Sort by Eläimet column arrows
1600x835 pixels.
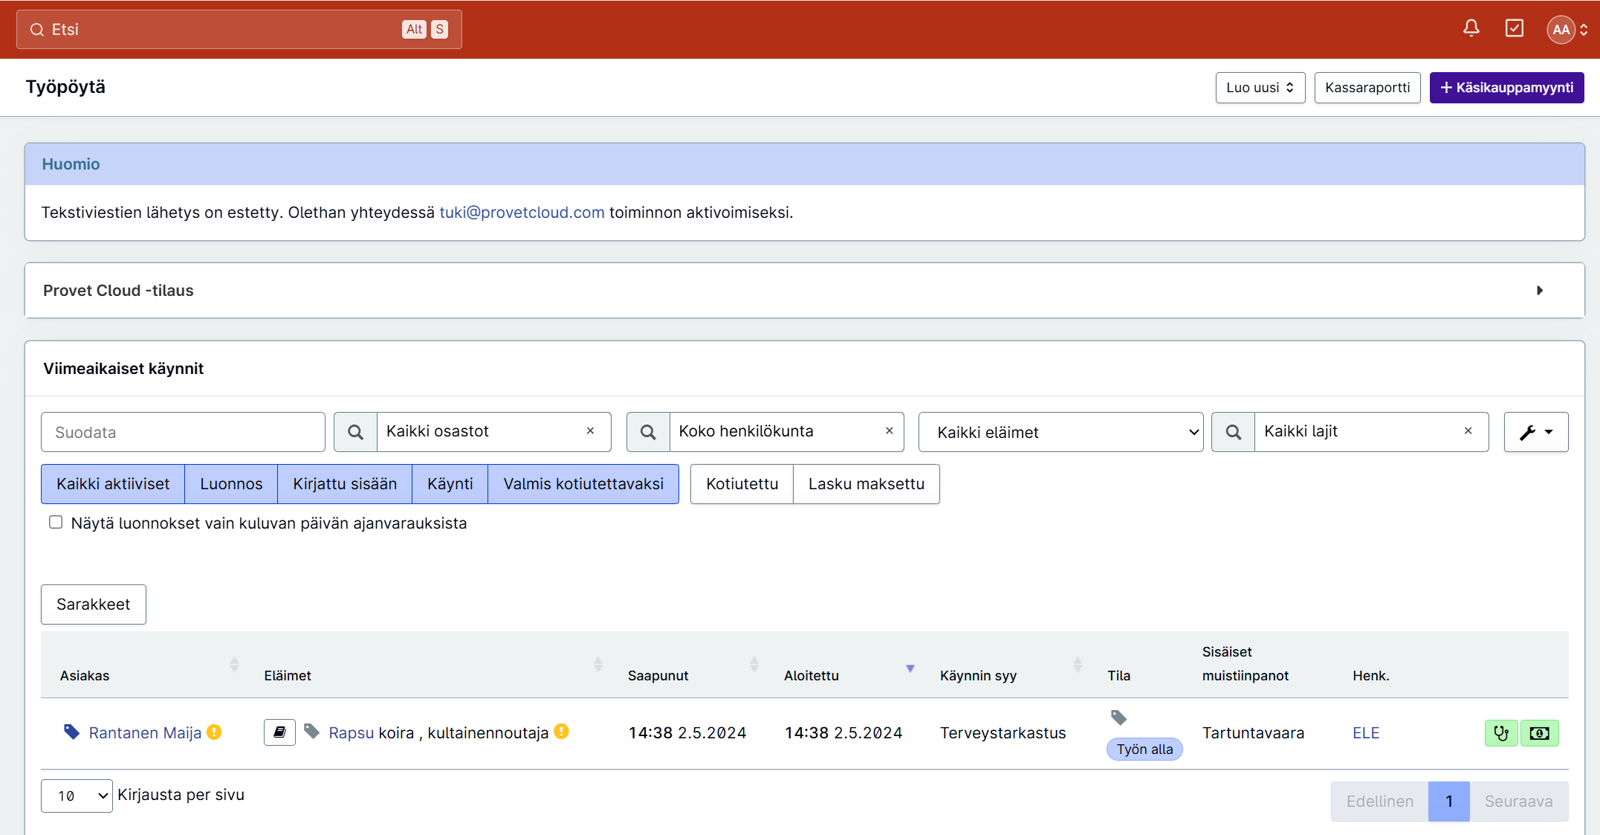pyautogui.click(x=597, y=664)
